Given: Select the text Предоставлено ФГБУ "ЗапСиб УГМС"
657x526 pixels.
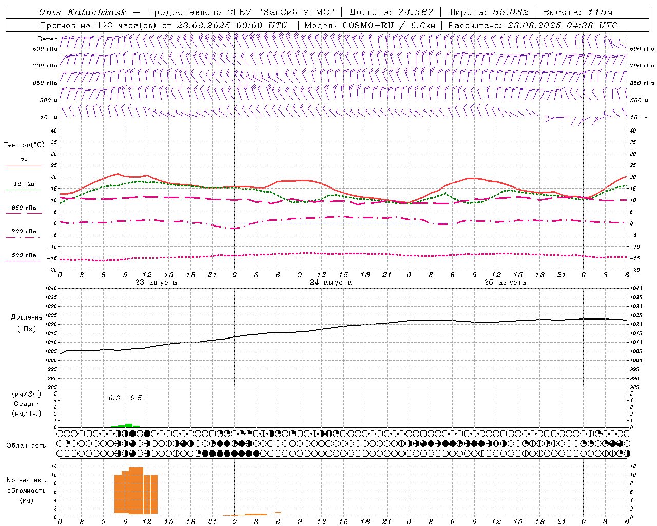Looking at the screenshot, I should (x=241, y=12).
